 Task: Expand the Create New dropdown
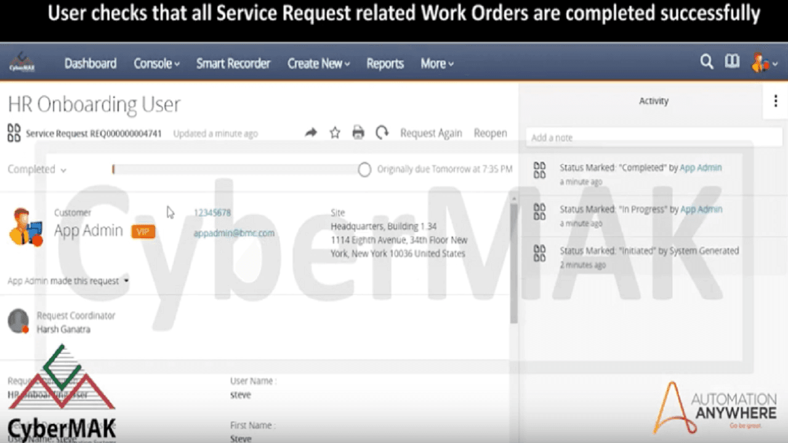click(318, 63)
